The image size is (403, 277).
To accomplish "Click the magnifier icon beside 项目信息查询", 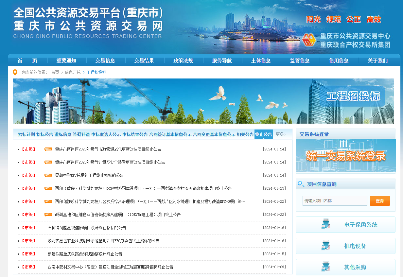I will click(x=301, y=184).
